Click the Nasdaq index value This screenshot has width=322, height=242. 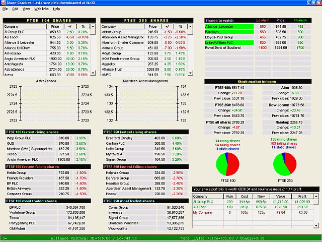click(x=296, y=122)
